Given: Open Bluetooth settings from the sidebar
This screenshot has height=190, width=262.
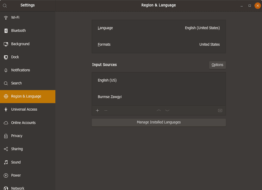Looking at the screenshot, I should (x=28, y=31).
